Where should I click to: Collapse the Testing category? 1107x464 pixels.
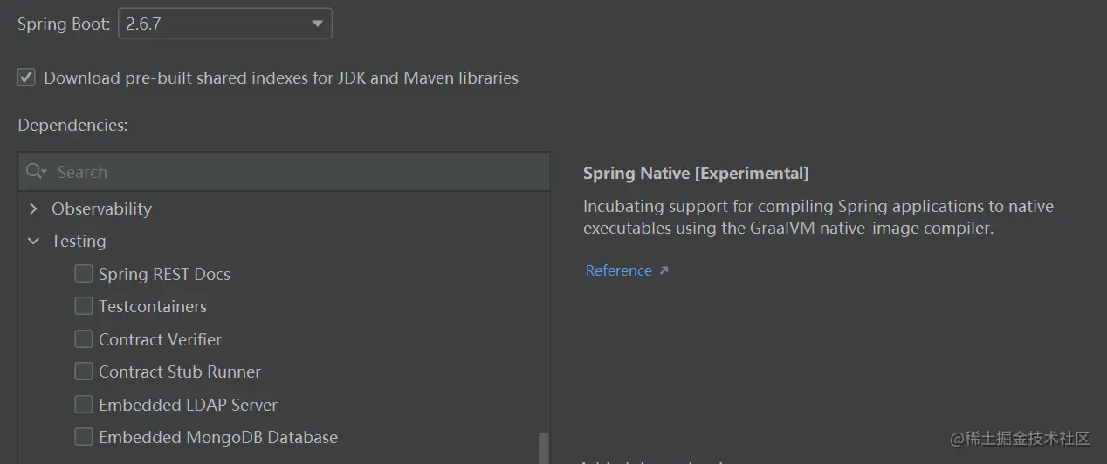click(33, 242)
